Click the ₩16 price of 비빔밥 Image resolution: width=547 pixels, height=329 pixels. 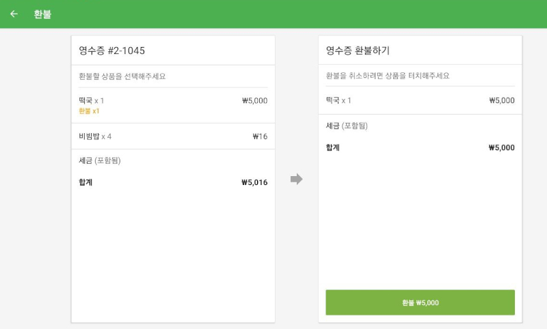click(260, 137)
